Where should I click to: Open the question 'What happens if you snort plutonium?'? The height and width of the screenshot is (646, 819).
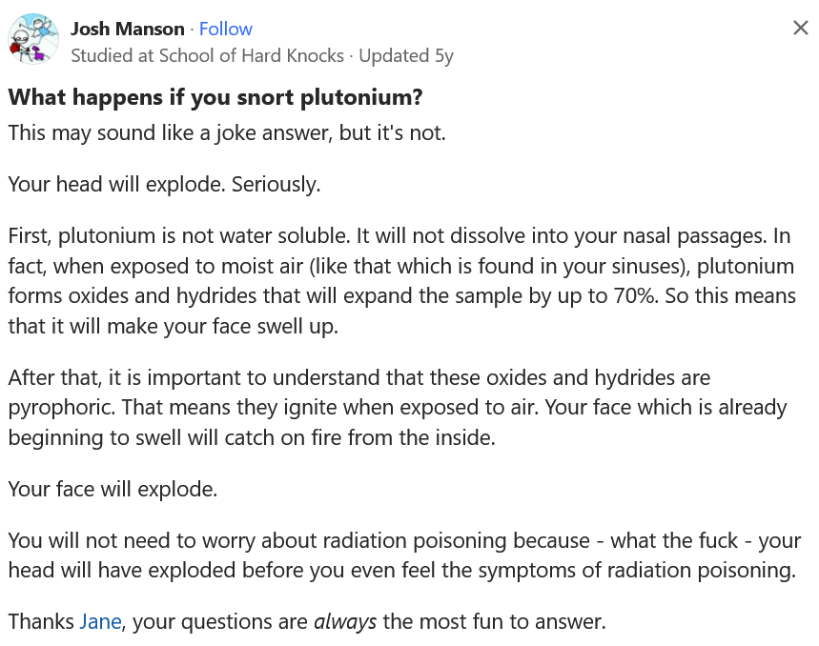215,97
